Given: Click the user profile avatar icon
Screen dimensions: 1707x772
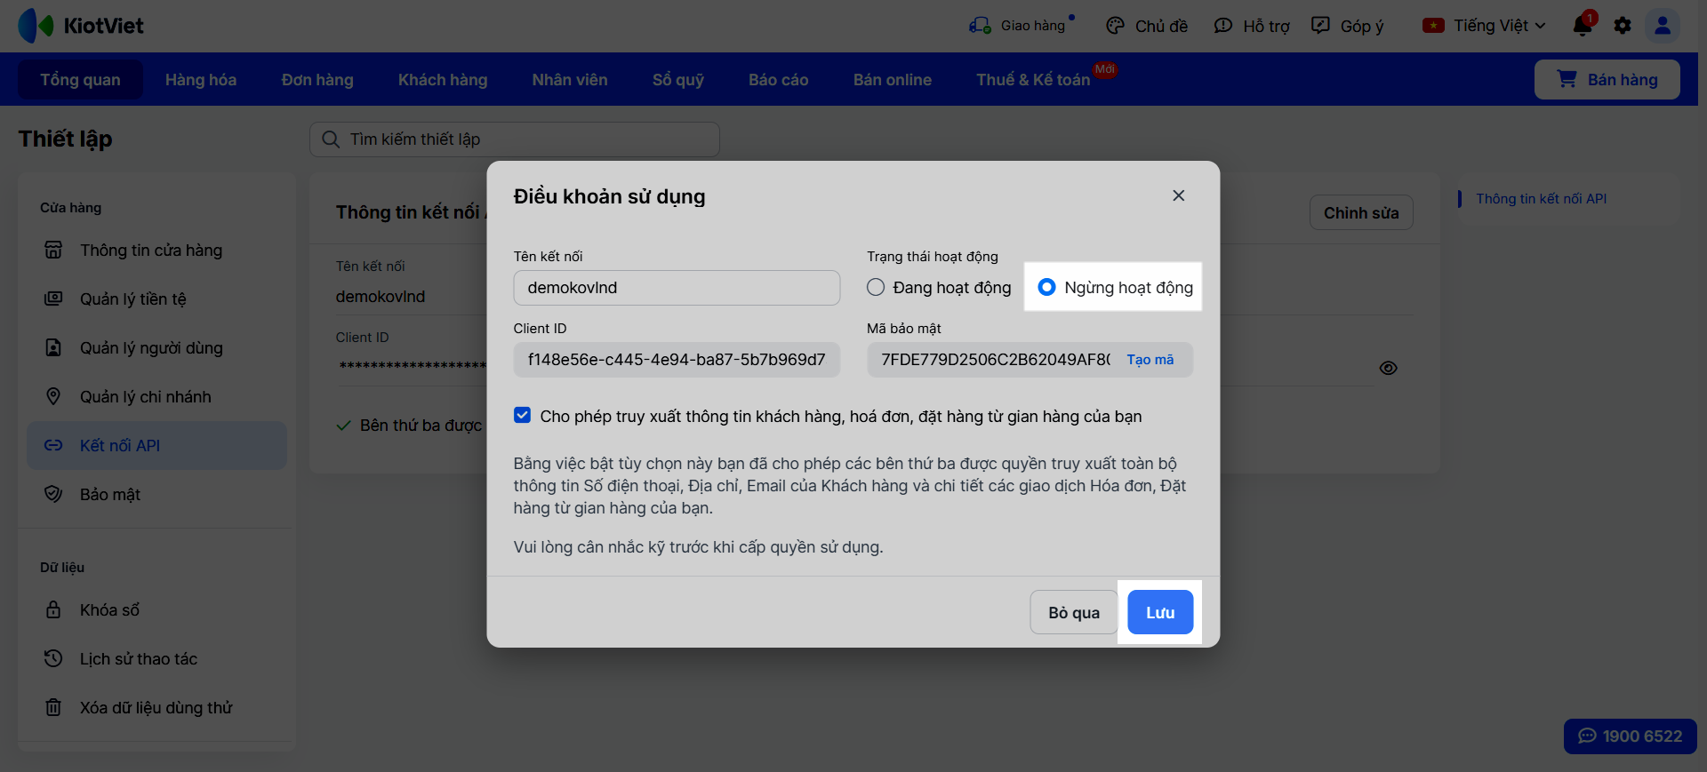Looking at the screenshot, I should pyautogui.click(x=1662, y=26).
